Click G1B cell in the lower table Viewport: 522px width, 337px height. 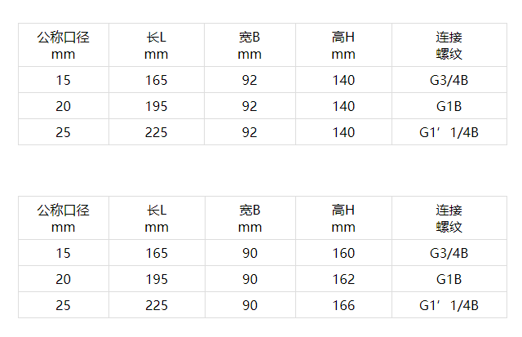[449, 279]
